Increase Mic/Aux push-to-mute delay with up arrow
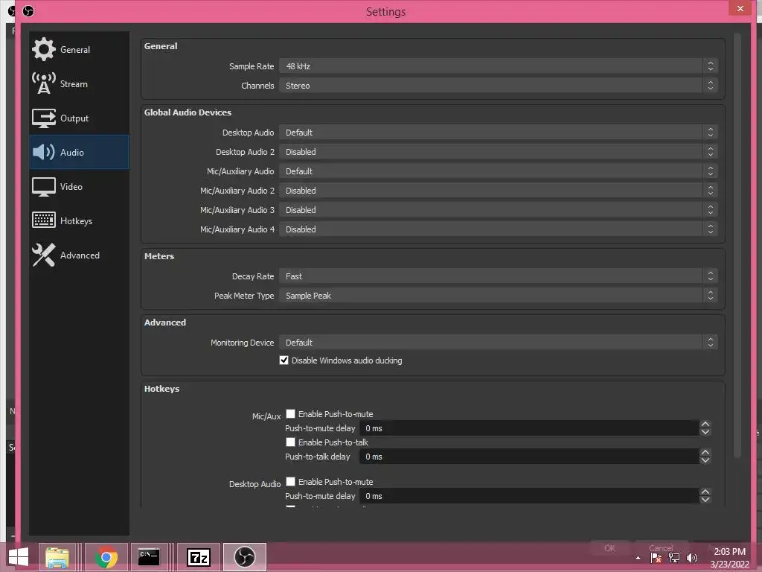Image resolution: width=762 pixels, height=572 pixels. click(x=705, y=425)
